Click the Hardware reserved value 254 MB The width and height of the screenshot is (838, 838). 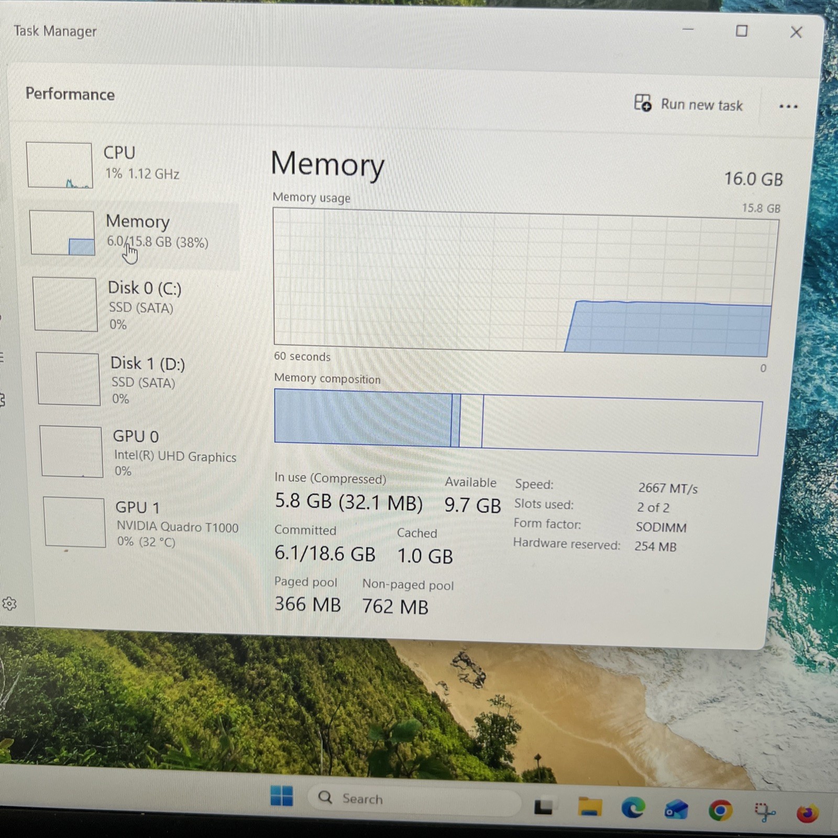tap(655, 546)
